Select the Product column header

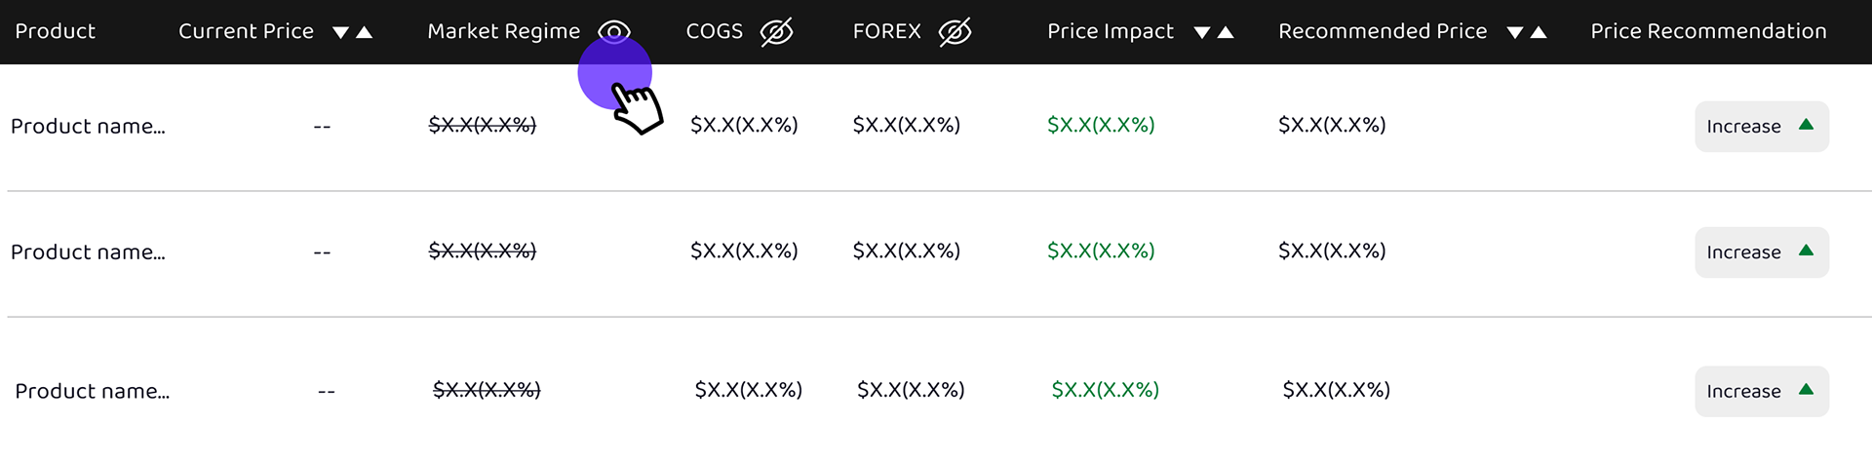pos(56,31)
